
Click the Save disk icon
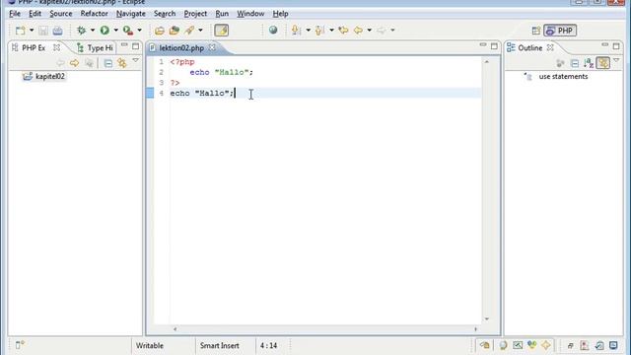click(x=43, y=31)
